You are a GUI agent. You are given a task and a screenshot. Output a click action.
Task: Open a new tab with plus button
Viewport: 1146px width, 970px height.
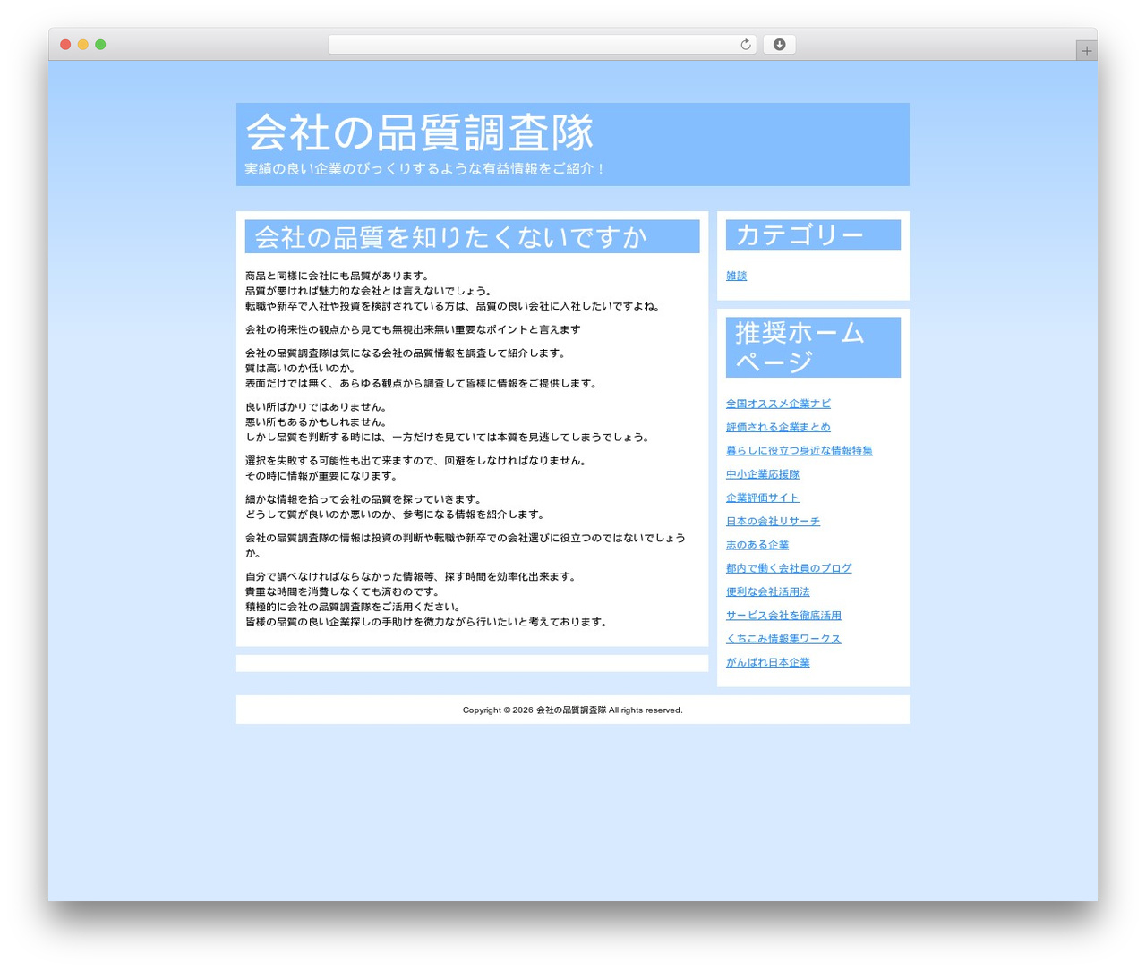(x=1086, y=51)
